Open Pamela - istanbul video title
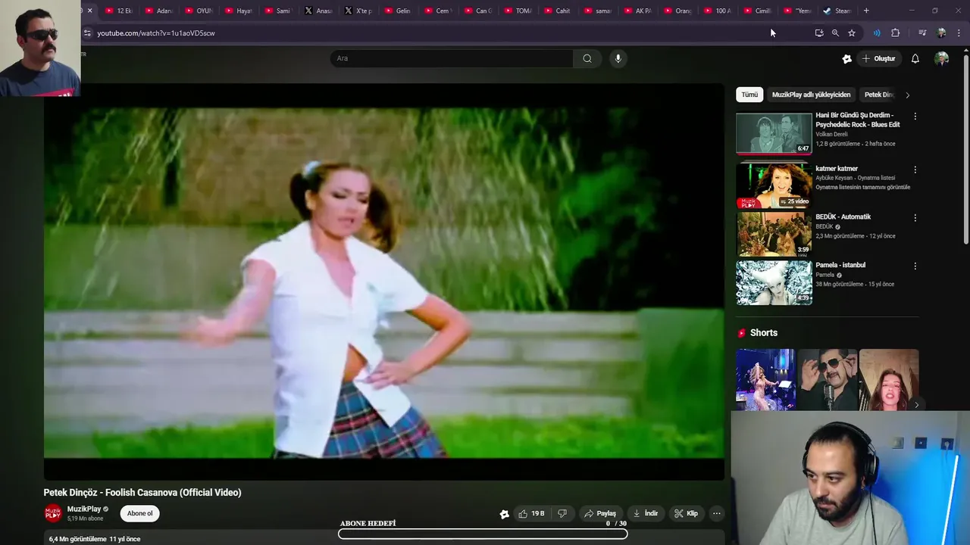Screen dimensions: 970x545 pos(840,265)
